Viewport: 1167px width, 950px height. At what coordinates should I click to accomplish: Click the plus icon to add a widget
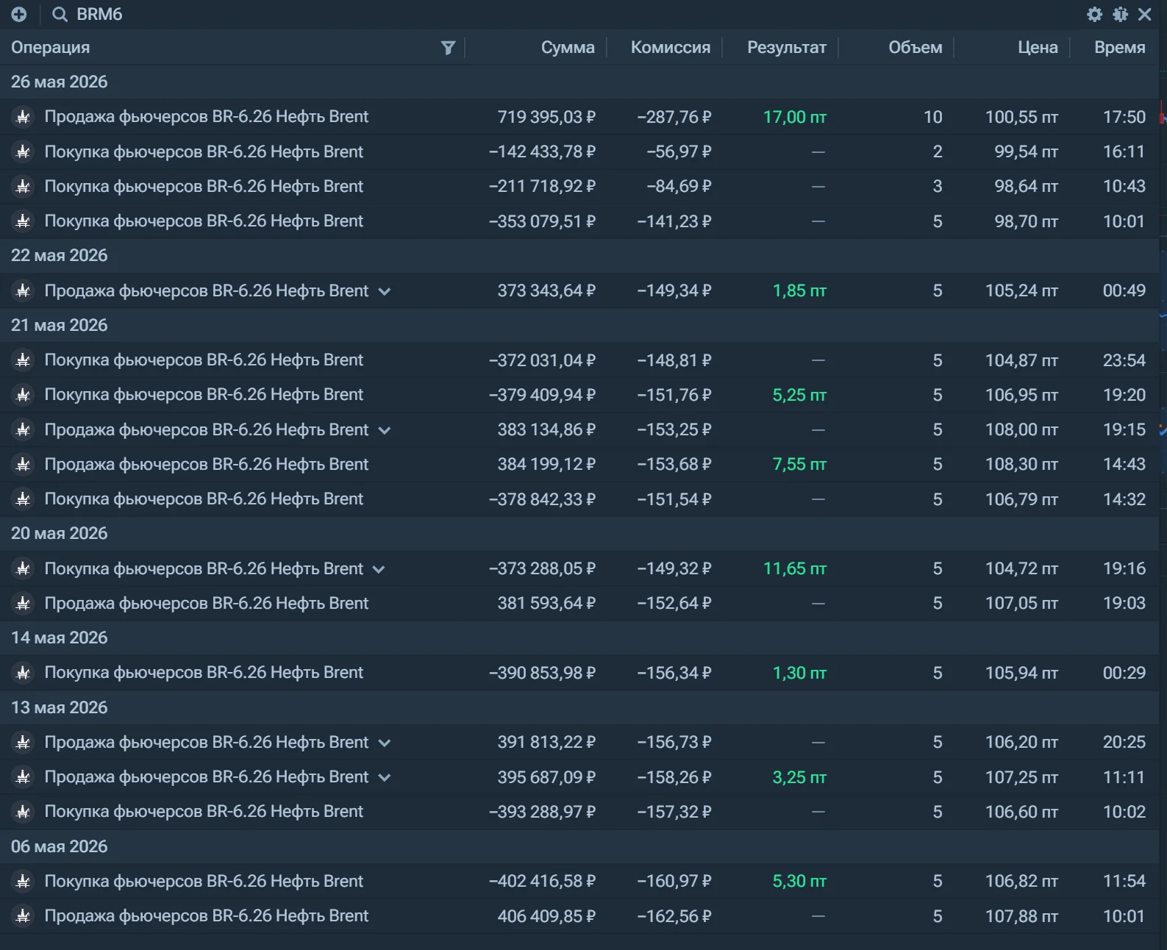point(19,15)
